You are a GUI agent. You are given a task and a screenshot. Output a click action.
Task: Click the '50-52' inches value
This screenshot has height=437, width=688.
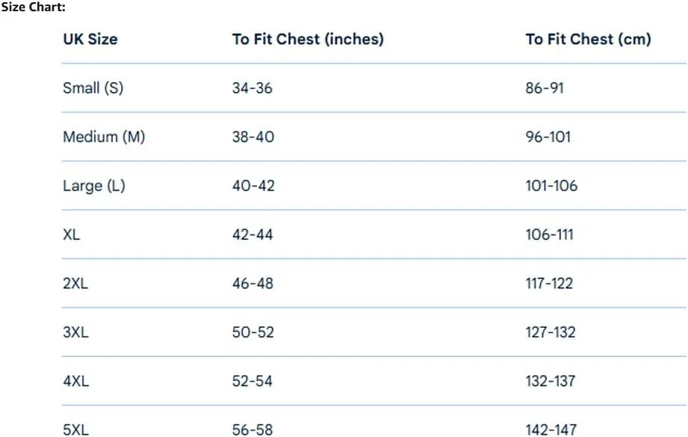pyautogui.click(x=253, y=332)
